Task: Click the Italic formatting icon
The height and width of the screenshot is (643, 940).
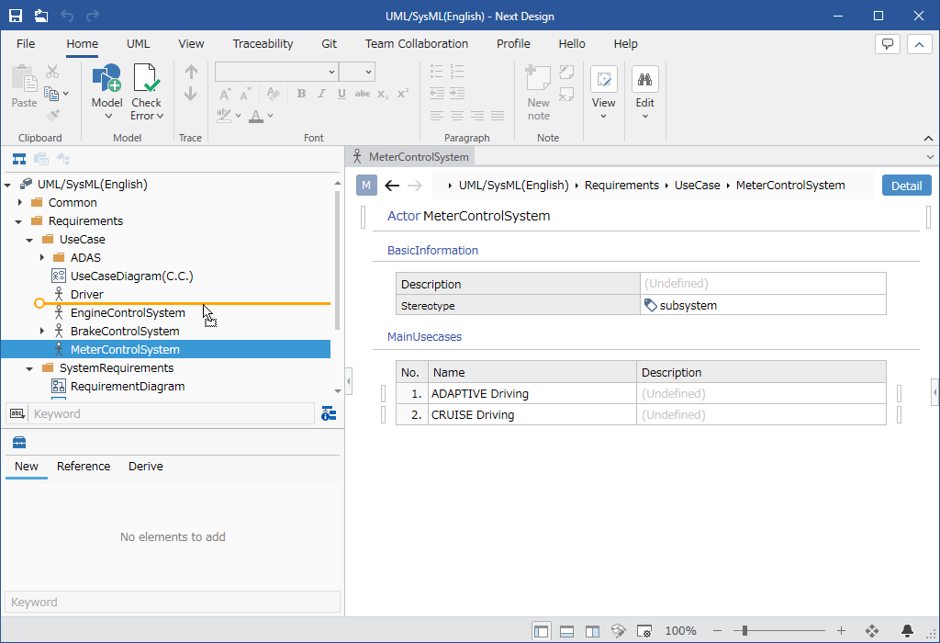Action: tap(321, 94)
